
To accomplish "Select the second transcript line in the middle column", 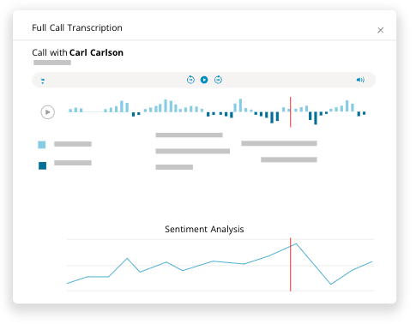I will click(193, 151).
